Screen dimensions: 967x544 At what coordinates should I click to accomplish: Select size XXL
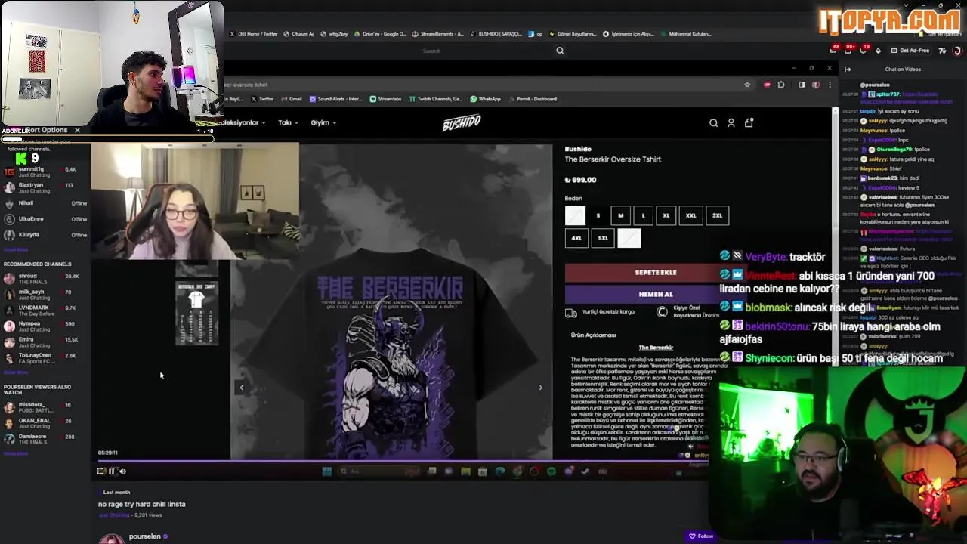690,215
